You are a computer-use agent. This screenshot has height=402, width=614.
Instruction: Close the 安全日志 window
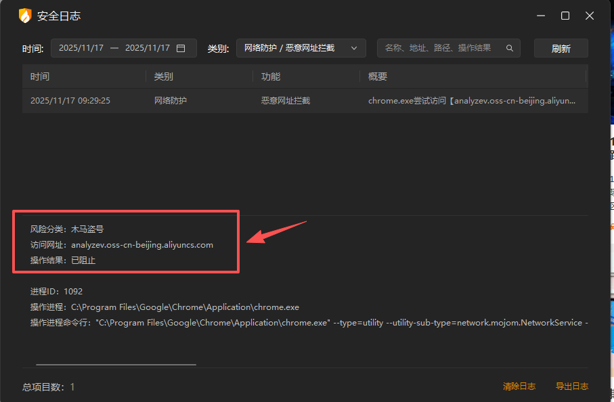tap(590, 16)
